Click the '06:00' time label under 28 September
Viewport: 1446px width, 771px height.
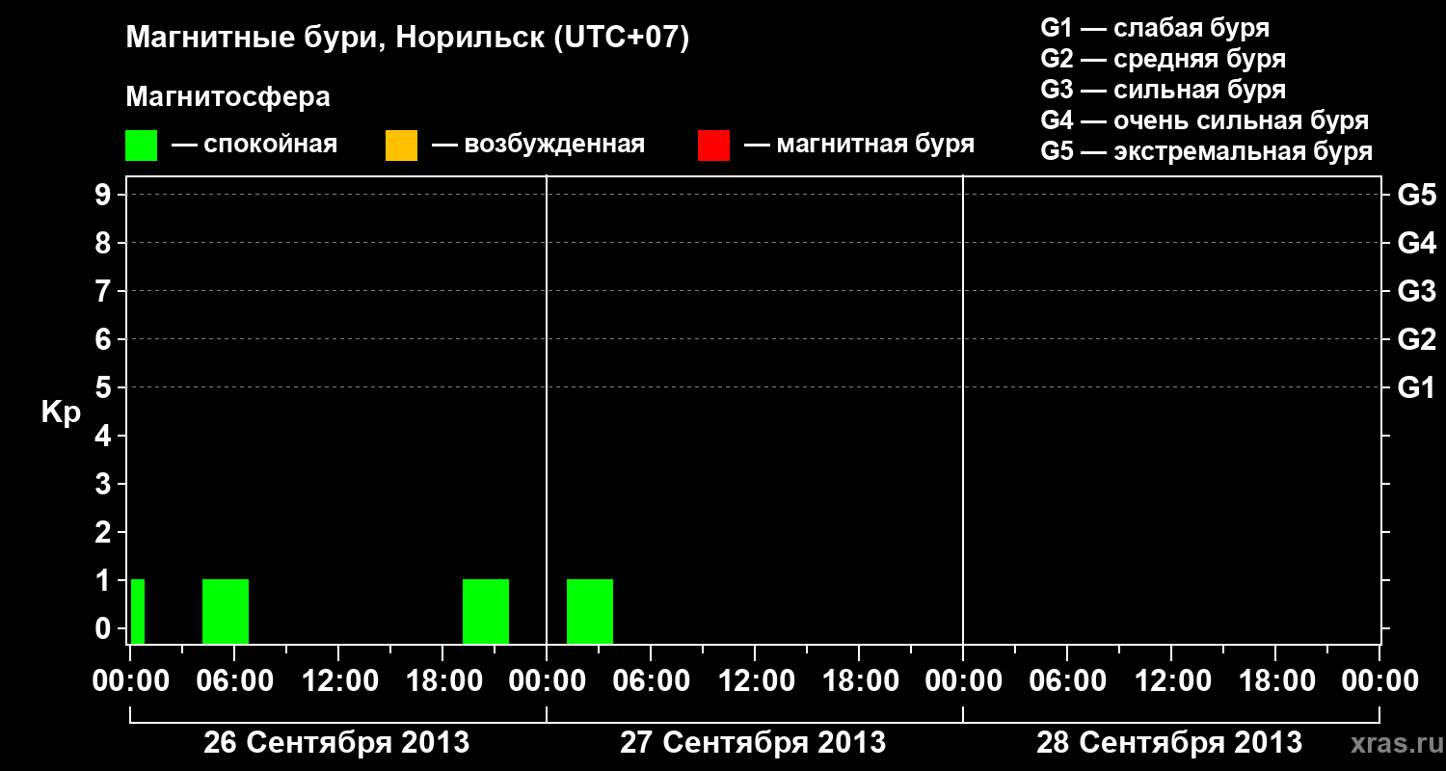1067,680
